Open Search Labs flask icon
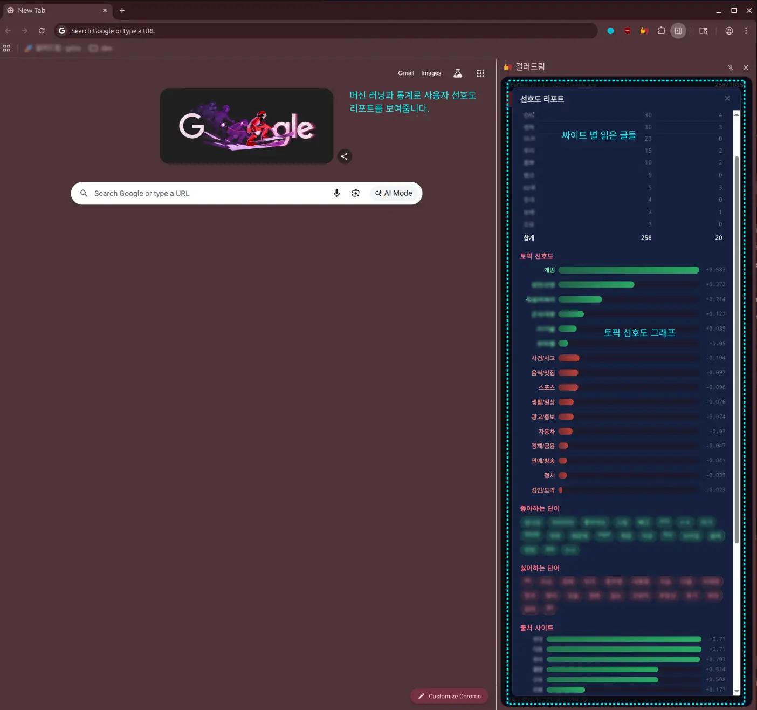The width and height of the screenshot is (757, 710). coord(458,73)
